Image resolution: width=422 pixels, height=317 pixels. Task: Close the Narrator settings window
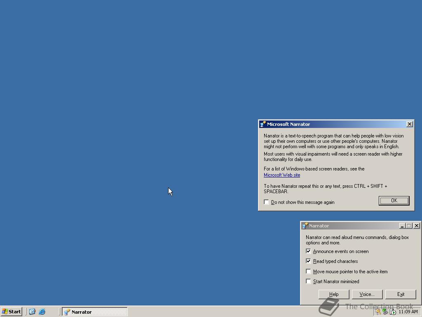click(x=416, y=226)
